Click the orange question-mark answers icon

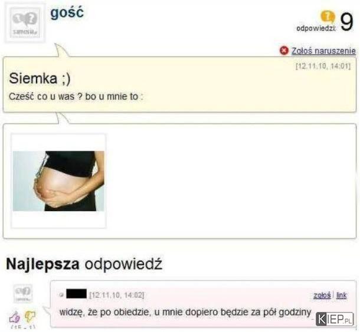coord(328,17)
